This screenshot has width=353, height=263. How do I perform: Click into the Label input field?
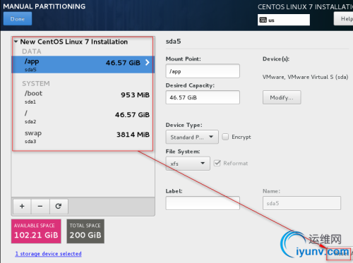203,203
